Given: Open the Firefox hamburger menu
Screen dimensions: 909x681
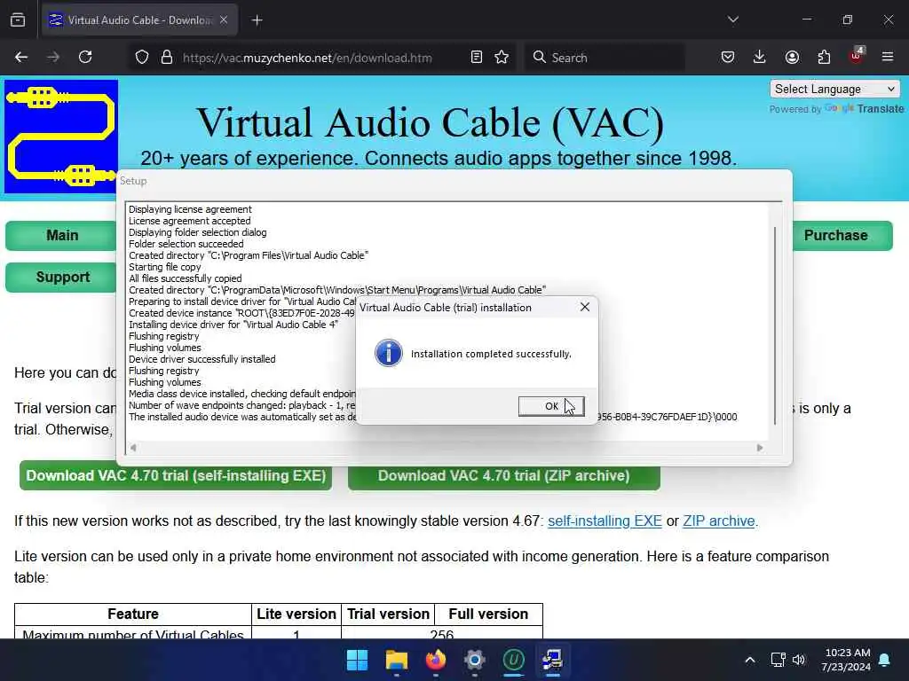Looking at the screenshot, I should coord(888,58).
